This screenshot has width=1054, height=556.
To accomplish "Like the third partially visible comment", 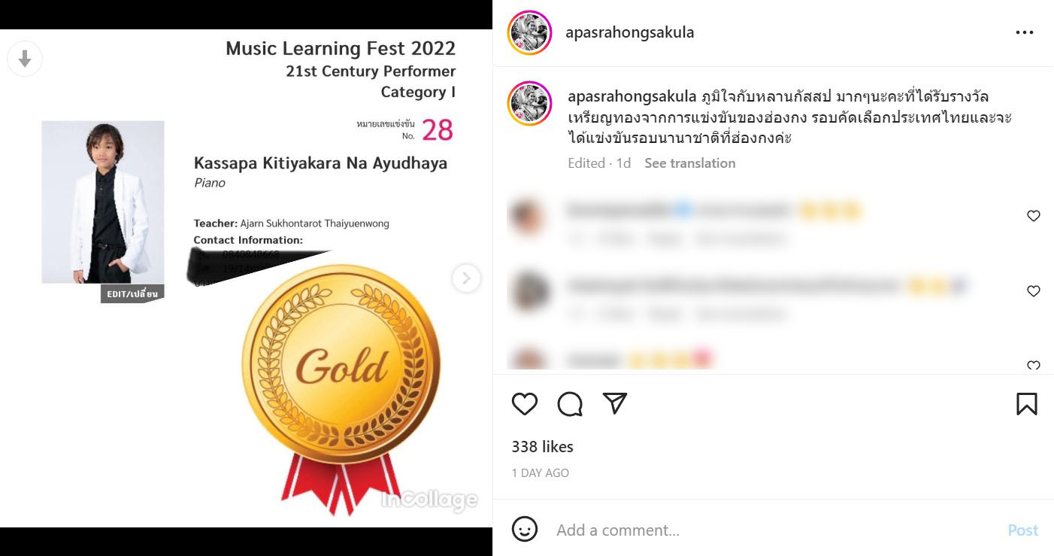I will pyautogui.click(x=1033, y=366).
